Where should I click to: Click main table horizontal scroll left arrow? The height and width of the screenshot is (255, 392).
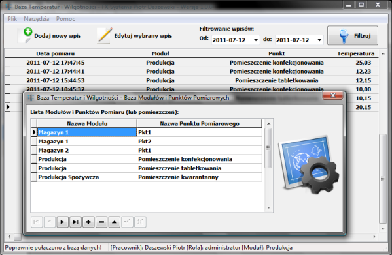coord(9,237)
